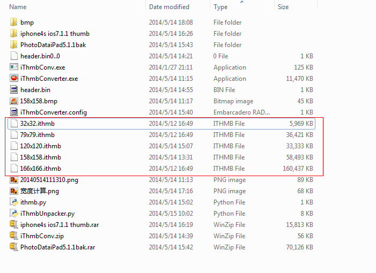
Task: Select the 166x166.ithmb file icon
Action: [14, 169]
